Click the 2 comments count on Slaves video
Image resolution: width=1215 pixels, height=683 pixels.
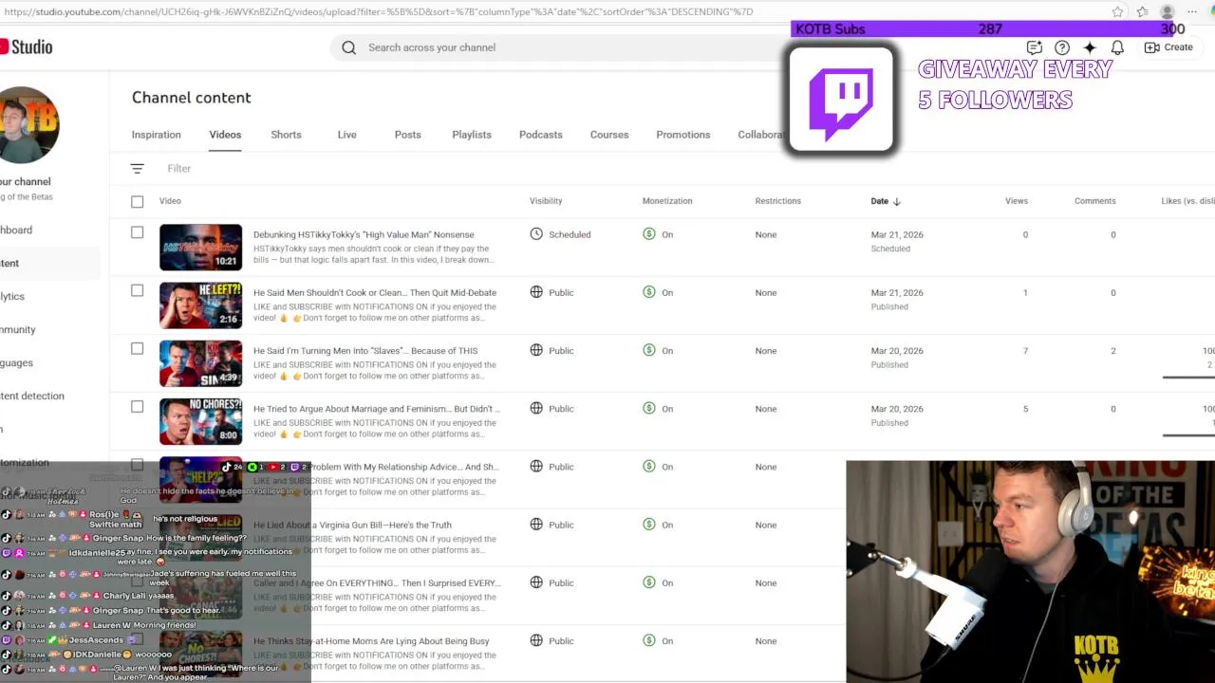(x=1113, y=351)
